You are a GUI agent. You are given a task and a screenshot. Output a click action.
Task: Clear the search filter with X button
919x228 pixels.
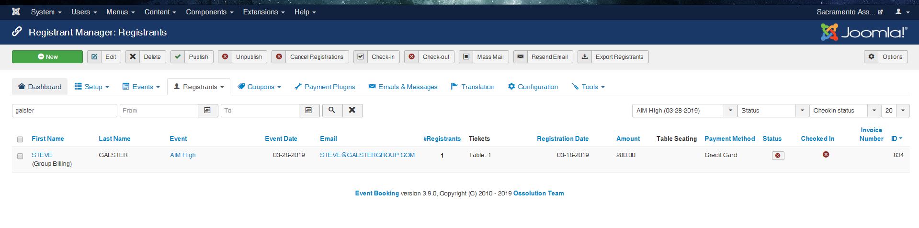(x=352, y=111)
